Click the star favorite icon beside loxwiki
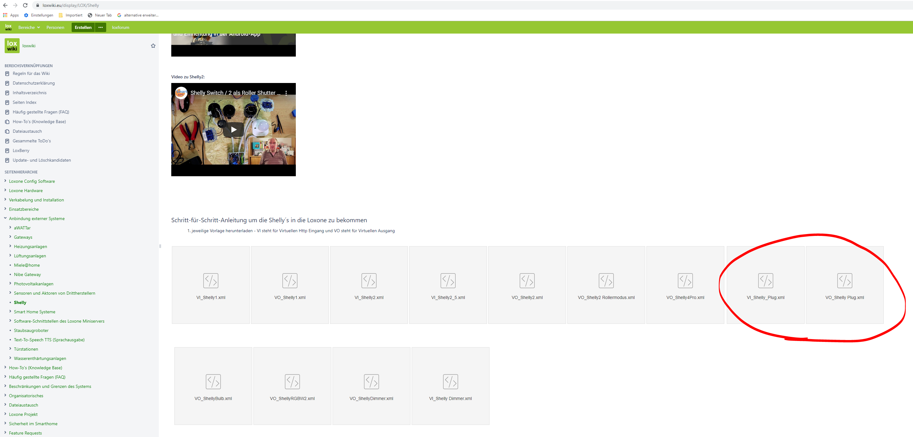This screenshot has width=913, height=437. [153, 46]
